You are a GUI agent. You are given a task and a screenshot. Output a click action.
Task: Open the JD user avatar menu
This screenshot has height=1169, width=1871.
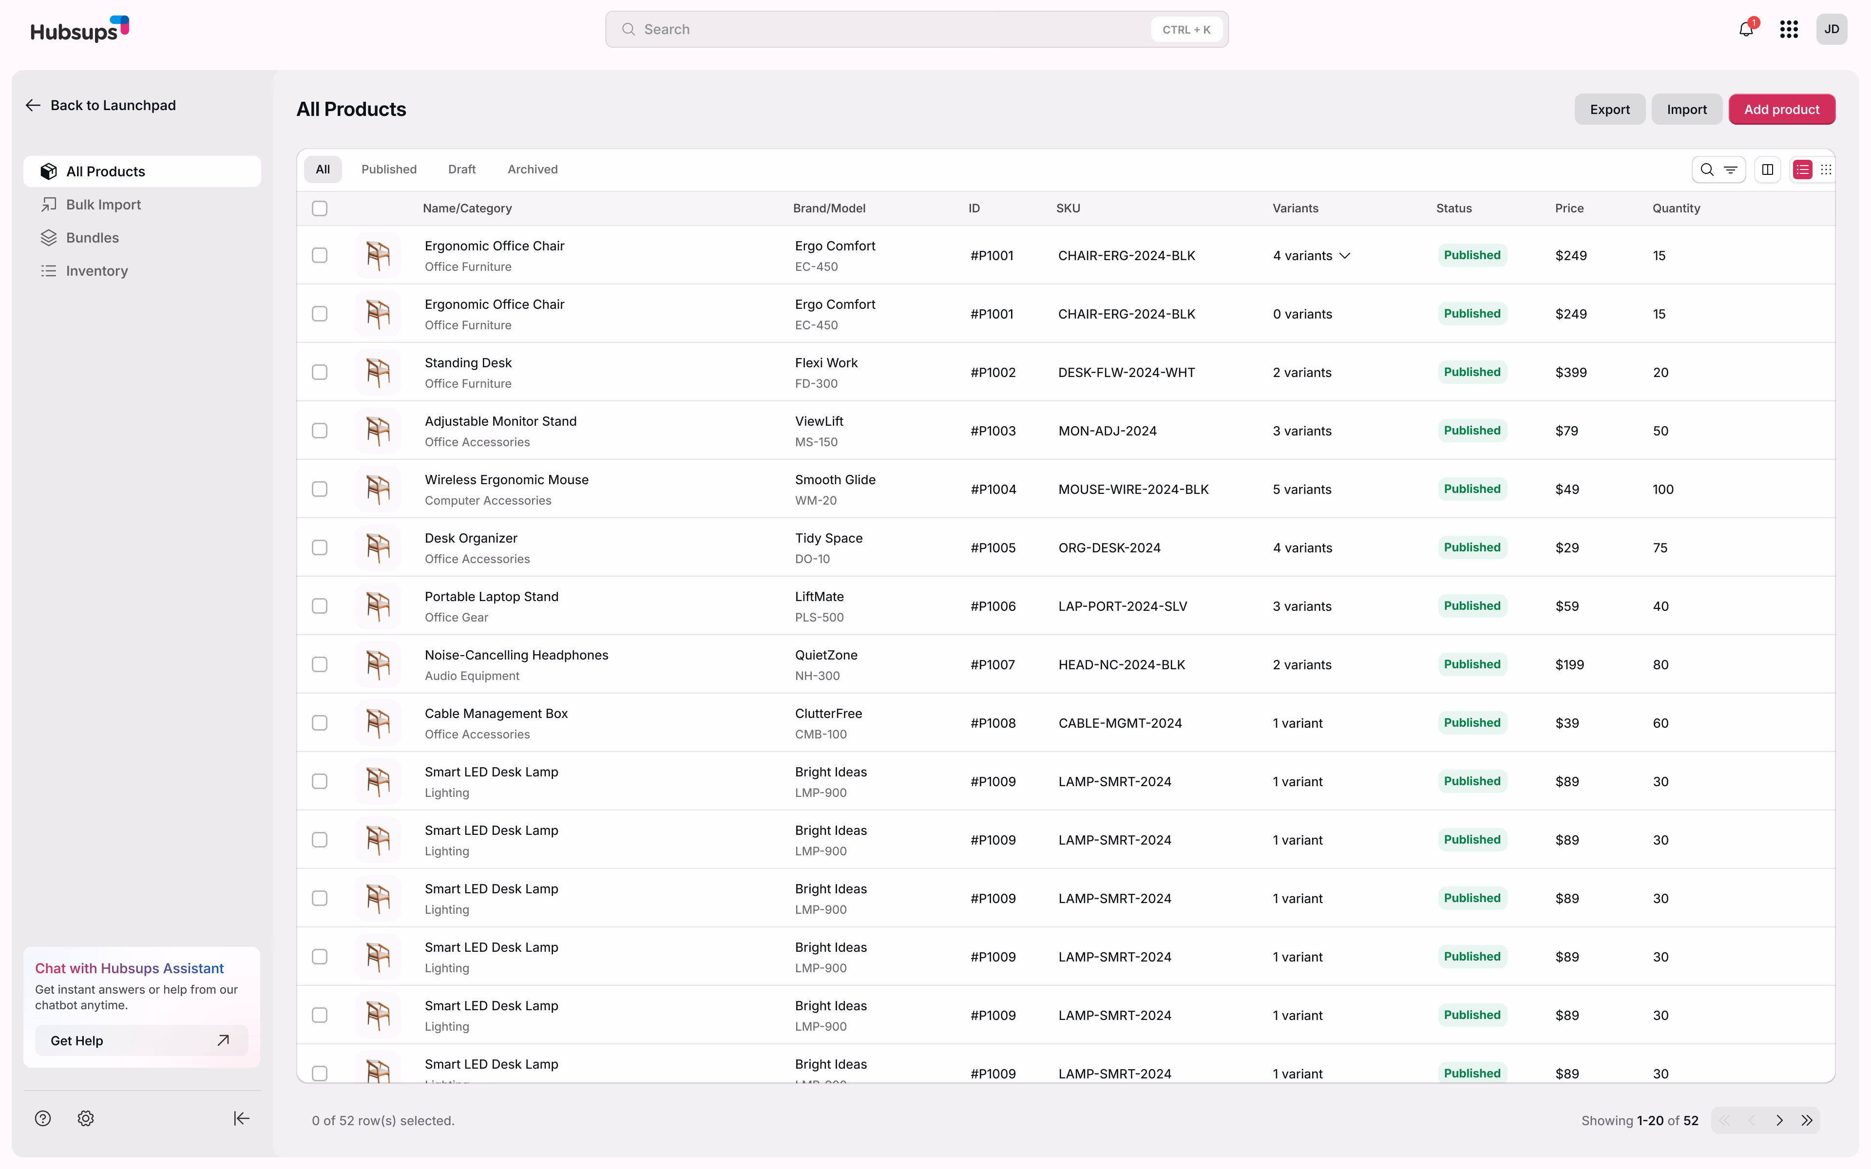[1831, 29]
